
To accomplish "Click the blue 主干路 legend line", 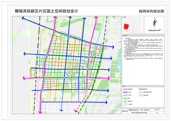I will (x=125, y=93).
